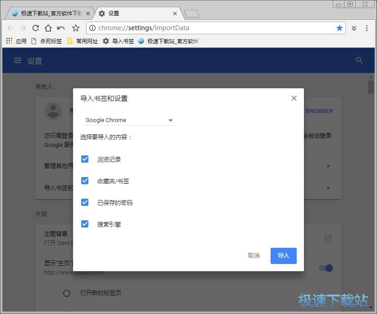Screen dimensions: 377x314
Task: Open the Apps grid icon in the bookmarks bar
Action: point(9,41)
